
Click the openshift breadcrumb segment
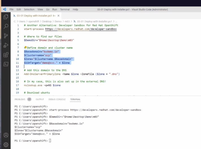click(34, 21)
